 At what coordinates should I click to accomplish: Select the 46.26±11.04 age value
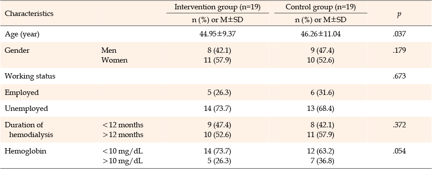[x=321, y=34]
